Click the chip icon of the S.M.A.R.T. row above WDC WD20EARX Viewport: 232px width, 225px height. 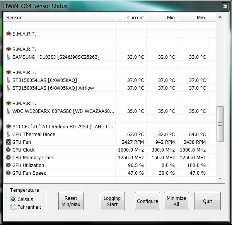(9, 103)
